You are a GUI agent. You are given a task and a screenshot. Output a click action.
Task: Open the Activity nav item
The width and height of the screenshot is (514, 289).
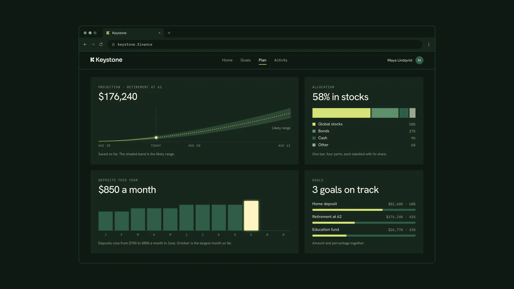(281, 60)
